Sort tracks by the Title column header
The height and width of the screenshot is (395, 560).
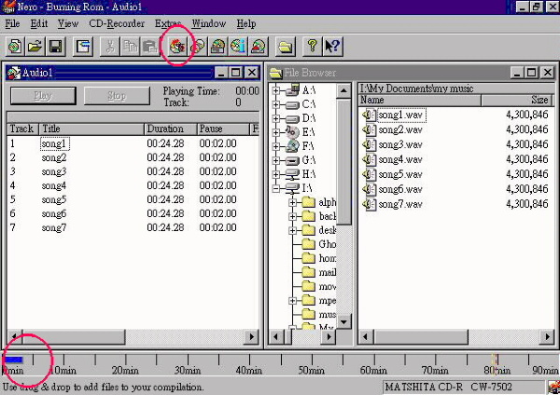[91, 129]
